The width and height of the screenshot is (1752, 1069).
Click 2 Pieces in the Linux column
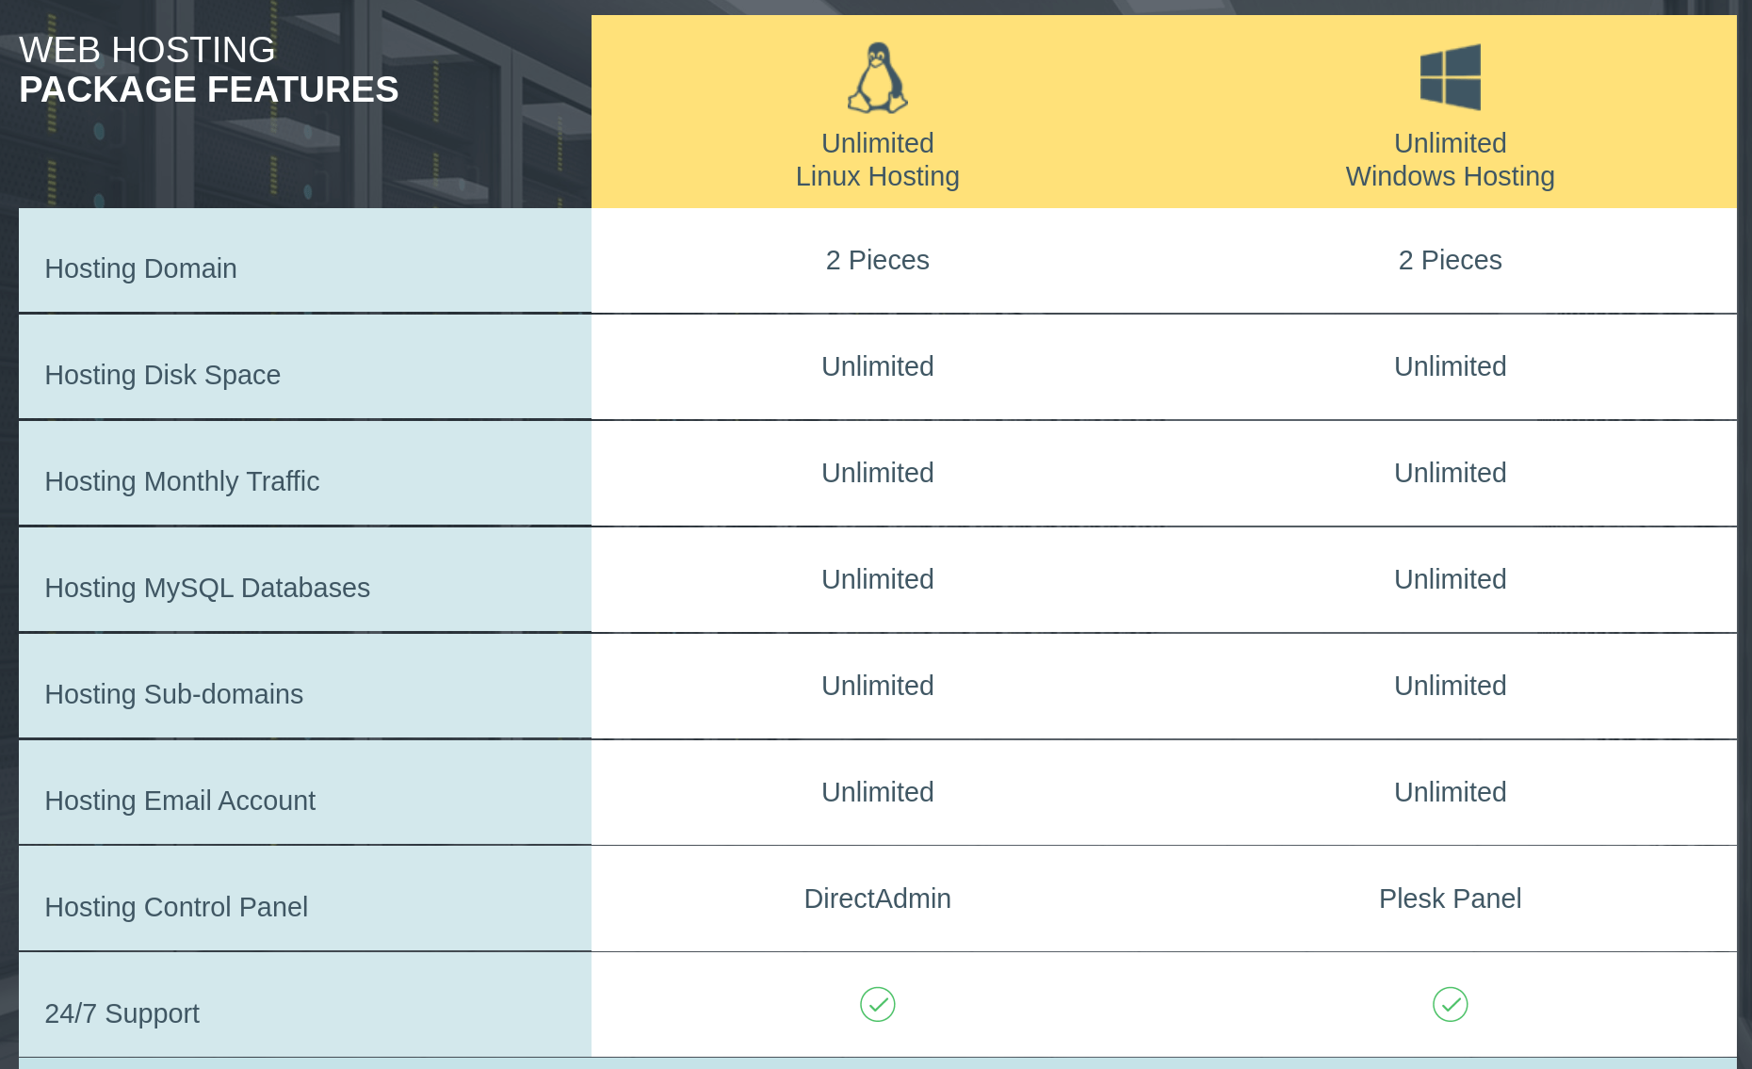point(877,260)
